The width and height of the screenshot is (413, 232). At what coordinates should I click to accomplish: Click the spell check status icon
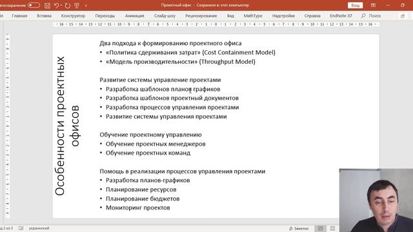point(21,228)
